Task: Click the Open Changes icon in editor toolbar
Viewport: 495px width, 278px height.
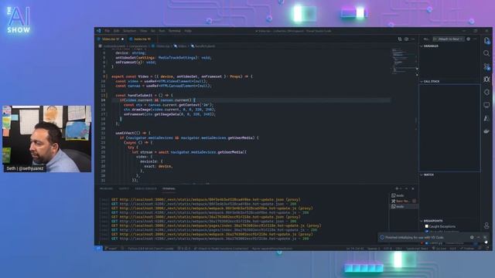Action: coord(400,39)
